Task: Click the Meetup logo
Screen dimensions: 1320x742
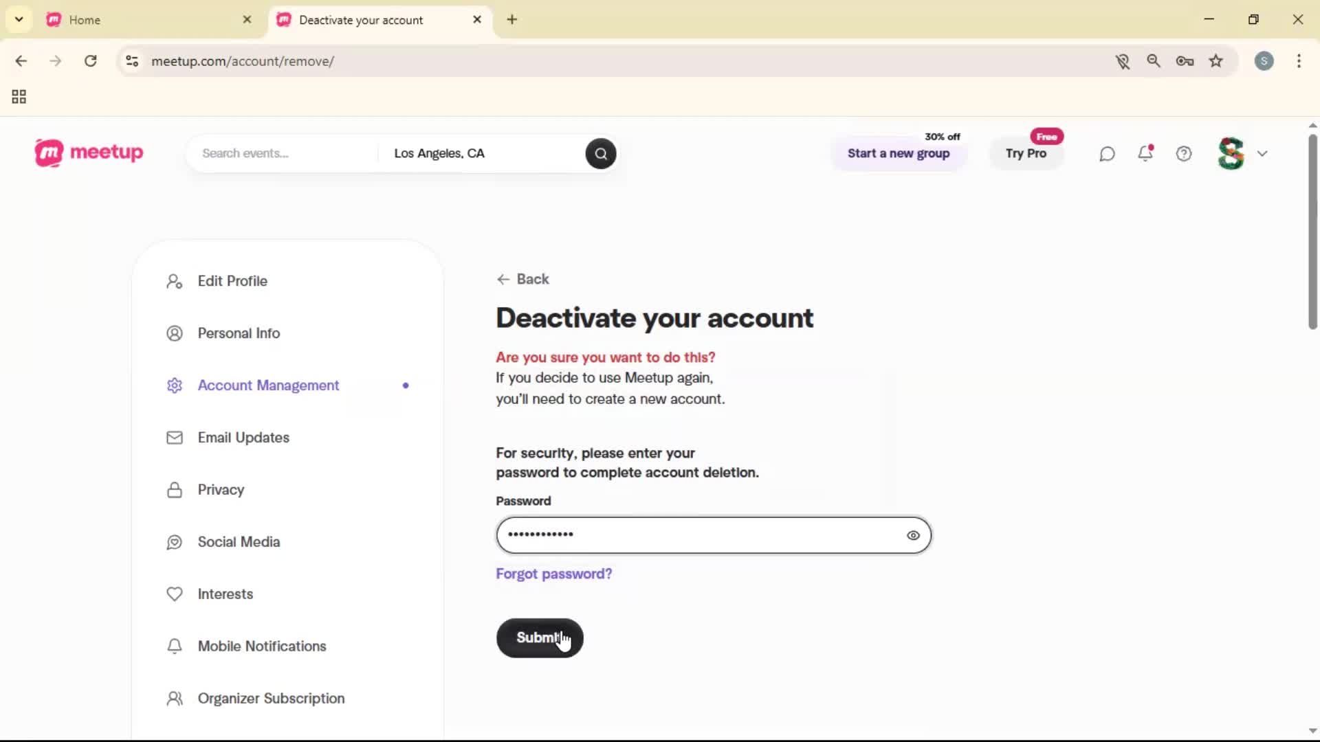Action: [x=89, y=153]
